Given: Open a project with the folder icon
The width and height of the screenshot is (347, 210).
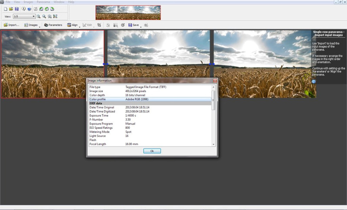Looking at the screenshot, I should 11,9.
